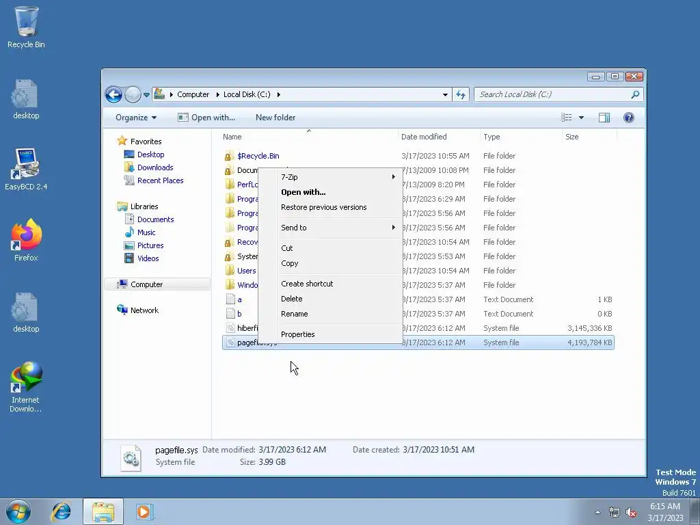This screenshot has height=525, width=700.
Task: Open address bar history dropdown
Action: 445,94
